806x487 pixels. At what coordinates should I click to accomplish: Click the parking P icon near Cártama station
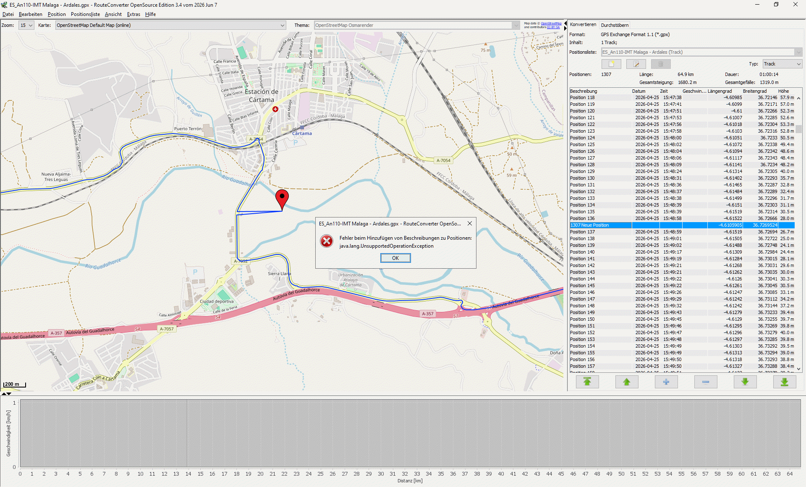pos(296,143)
